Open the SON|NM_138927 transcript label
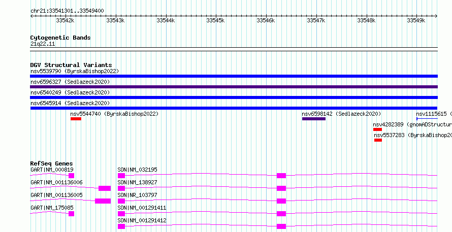Screen dimensions: 452x232 tap(138, 182)
